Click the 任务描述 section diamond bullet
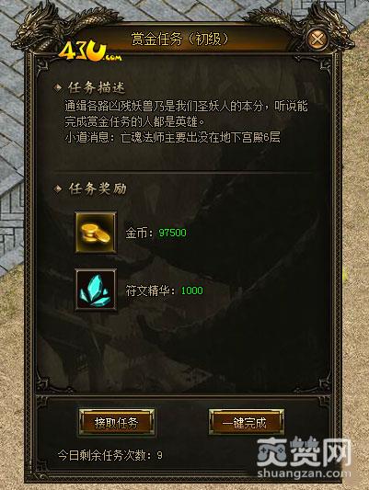The image size is (369, 490). (x=58, y=87)
